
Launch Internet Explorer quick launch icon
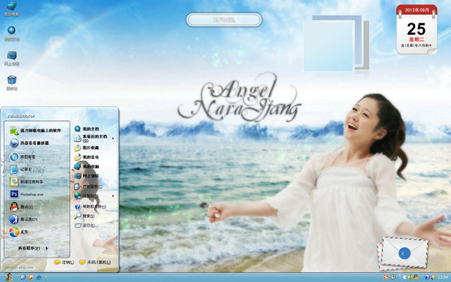38,277
